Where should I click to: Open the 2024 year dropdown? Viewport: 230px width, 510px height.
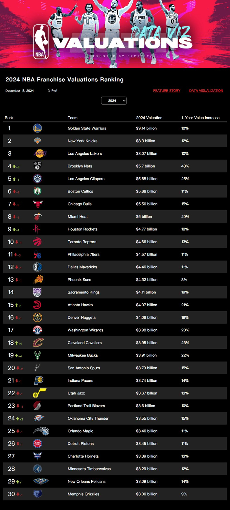pos(114,101)
